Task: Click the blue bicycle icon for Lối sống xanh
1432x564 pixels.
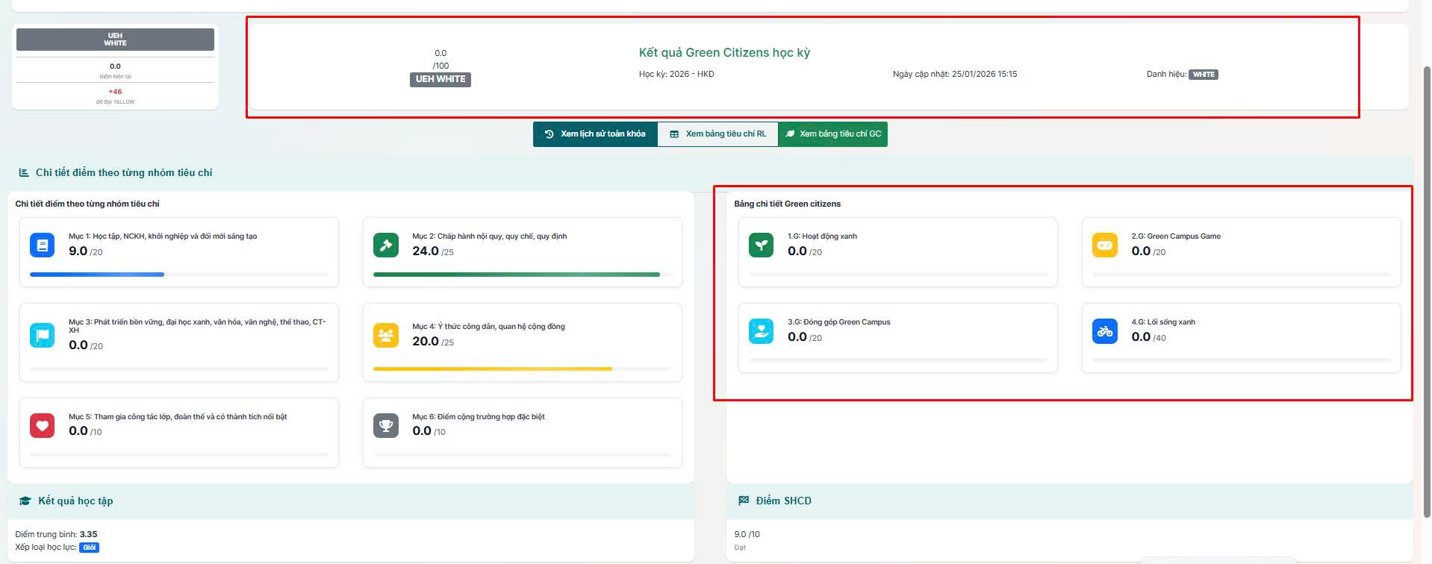Action: (1104, 330)
